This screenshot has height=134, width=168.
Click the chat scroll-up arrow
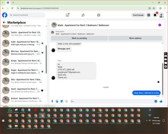coord(163,43)
